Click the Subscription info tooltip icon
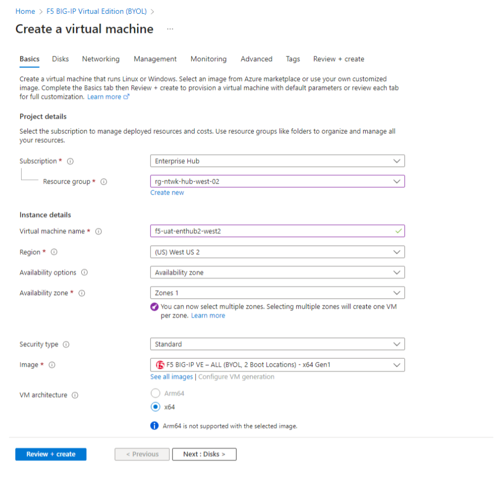Image resolution: width=504 pixels, height=477 pixels. tap(71, 161)
